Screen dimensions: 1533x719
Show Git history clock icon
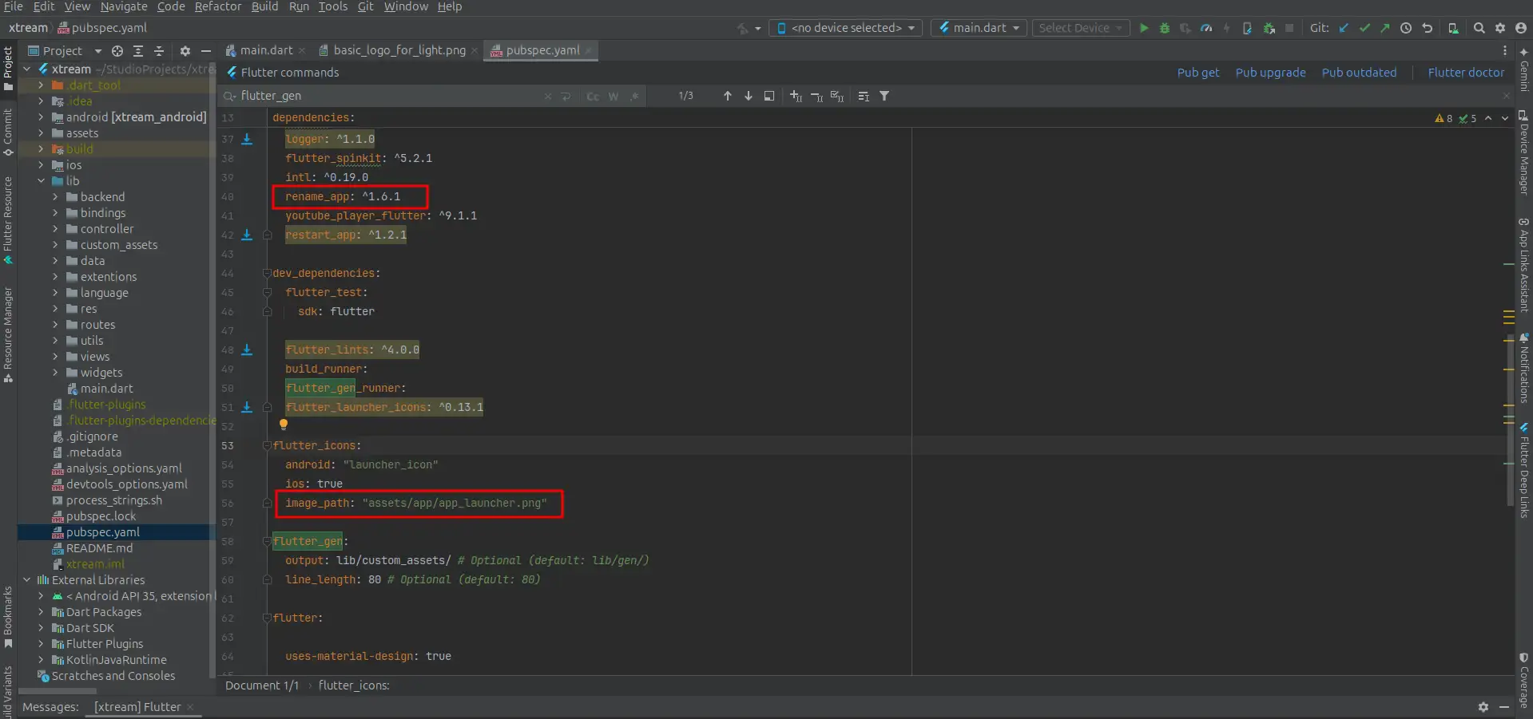pyautogui.click(x=1406, y=28)
